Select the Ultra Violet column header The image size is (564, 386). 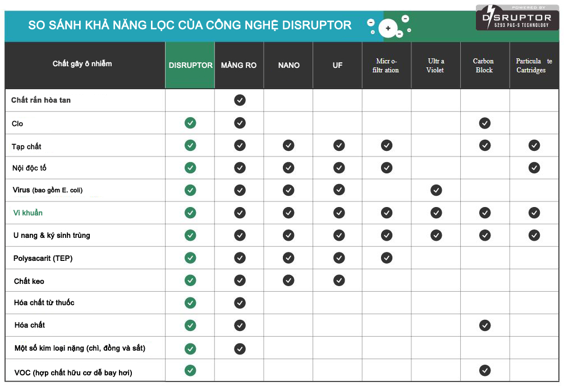click(435, 65)
